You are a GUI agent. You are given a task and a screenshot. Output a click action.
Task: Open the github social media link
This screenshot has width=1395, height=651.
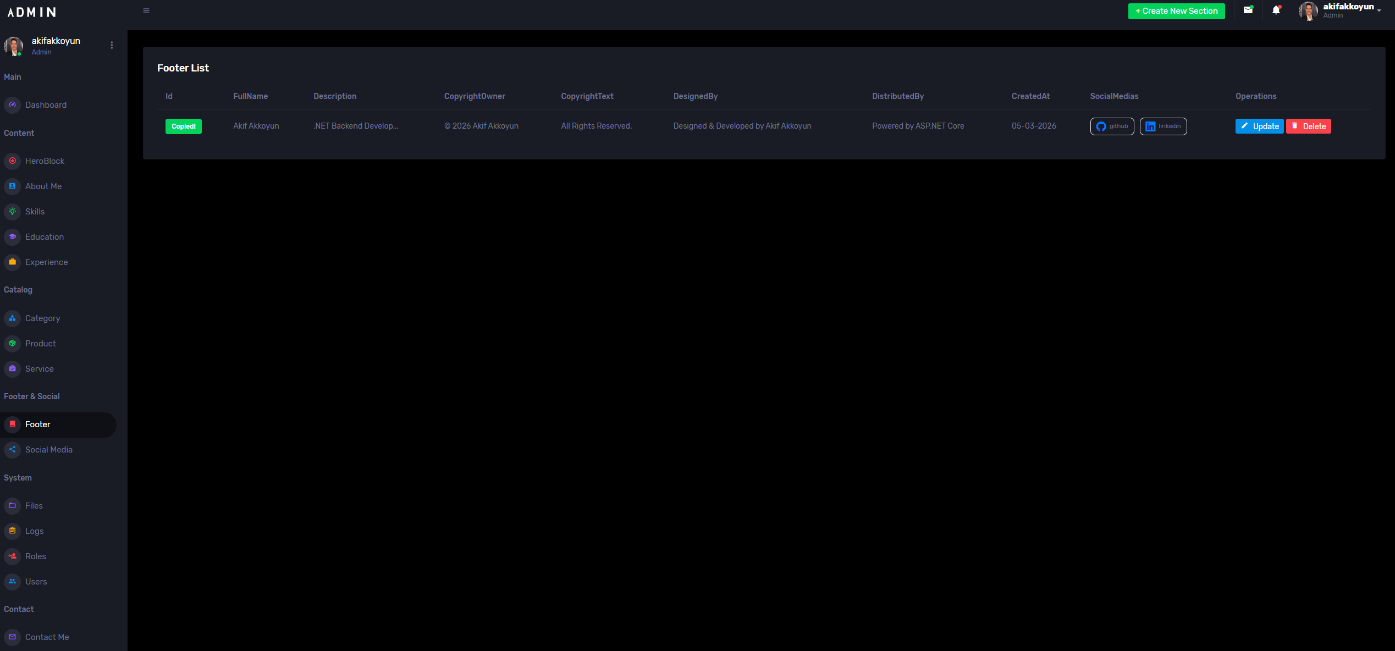click(1112, 126)
